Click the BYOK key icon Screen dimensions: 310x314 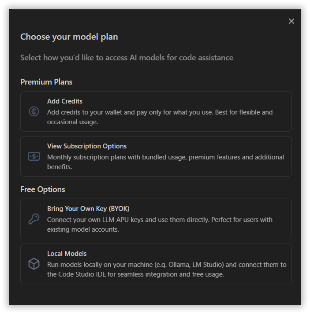click(x=34, y=219)
